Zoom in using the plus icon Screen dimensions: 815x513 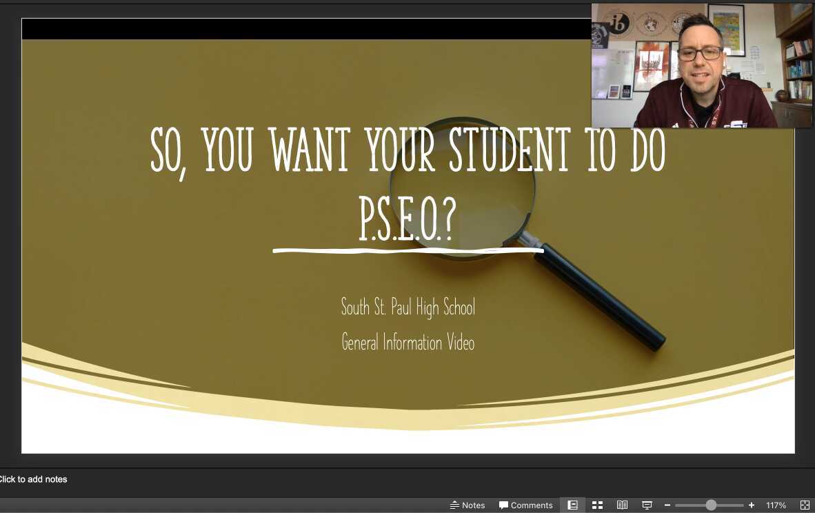(752, 505)
